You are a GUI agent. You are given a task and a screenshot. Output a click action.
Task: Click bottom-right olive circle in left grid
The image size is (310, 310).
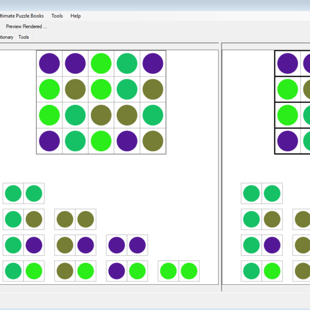click(x=153, y=141)
